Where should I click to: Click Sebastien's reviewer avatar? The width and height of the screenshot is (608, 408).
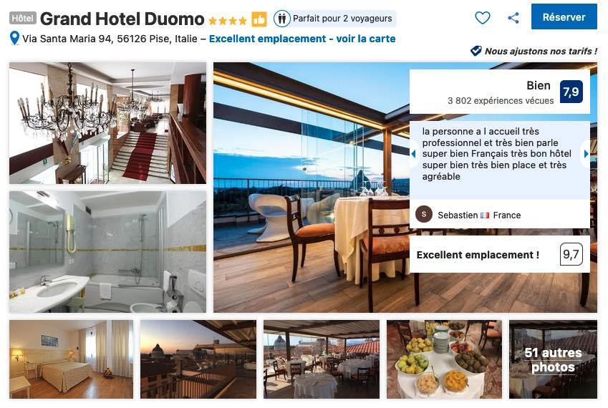pyautogui.click(x=424, y=214)
